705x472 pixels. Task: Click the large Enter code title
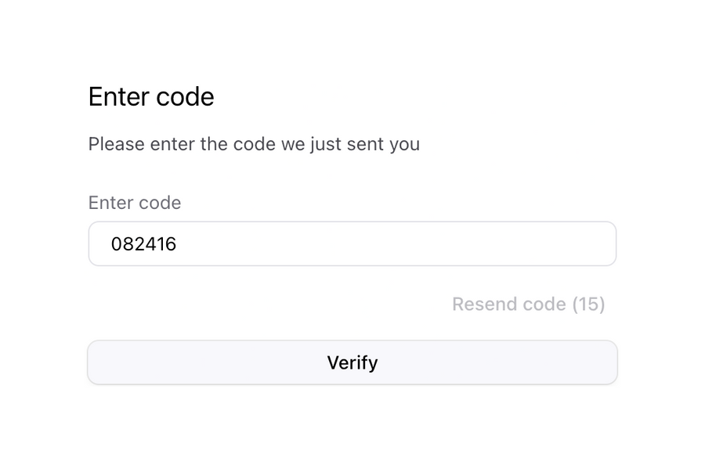pos(151,96)
